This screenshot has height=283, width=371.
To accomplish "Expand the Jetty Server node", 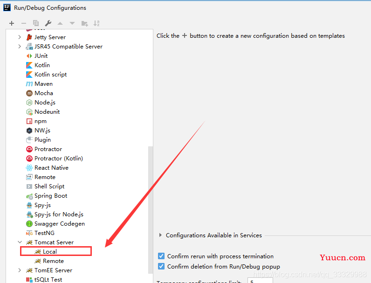I will click(20, 37).
